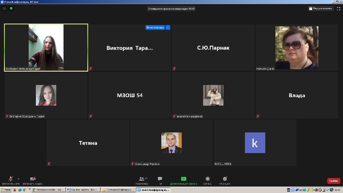Open more options on Виктория Тара tile
This screenshot has width=343, height=193.
point(168,27)
